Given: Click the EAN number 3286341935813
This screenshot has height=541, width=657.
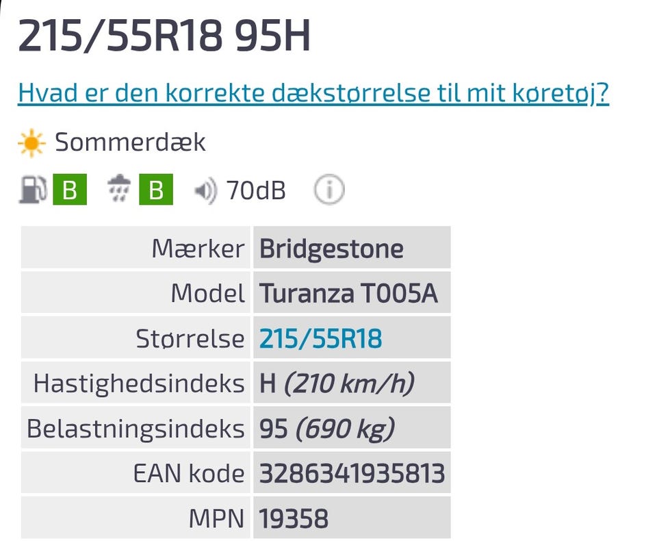Looking at the screenshot, I should point(352,474).
